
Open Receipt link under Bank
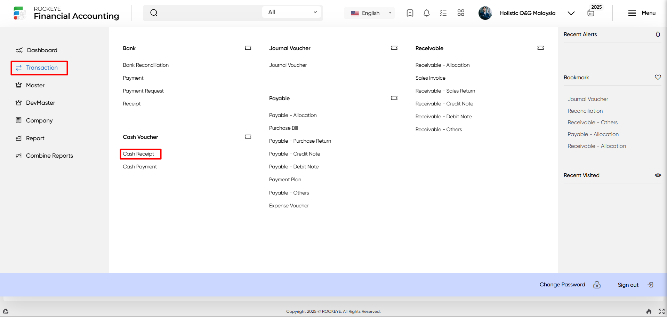click(132, 104)
